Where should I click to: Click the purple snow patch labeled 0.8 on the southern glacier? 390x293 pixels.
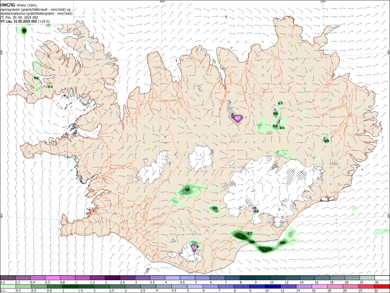194,248
